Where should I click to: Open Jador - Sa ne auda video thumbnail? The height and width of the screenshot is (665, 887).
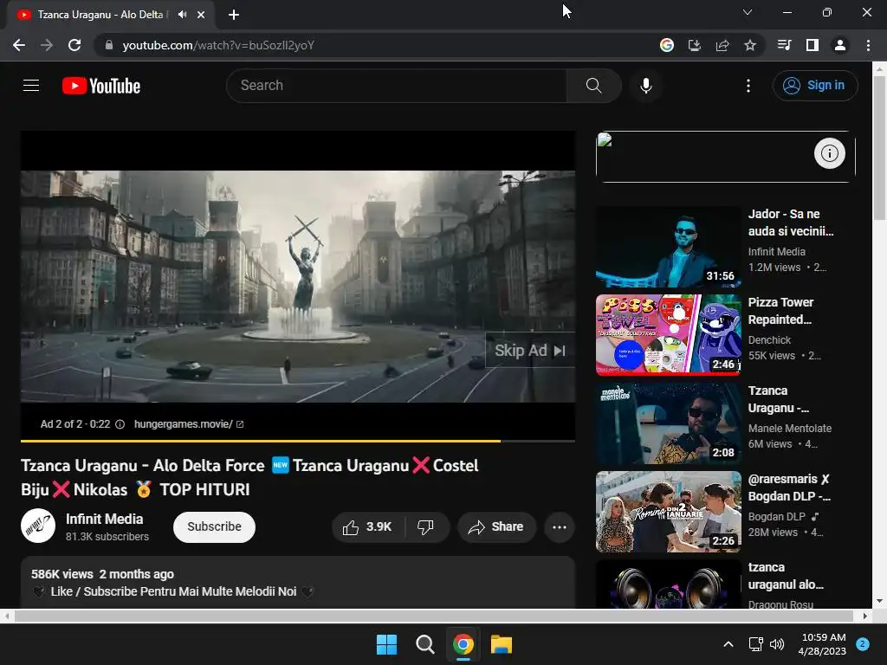[x=668, y=247]
